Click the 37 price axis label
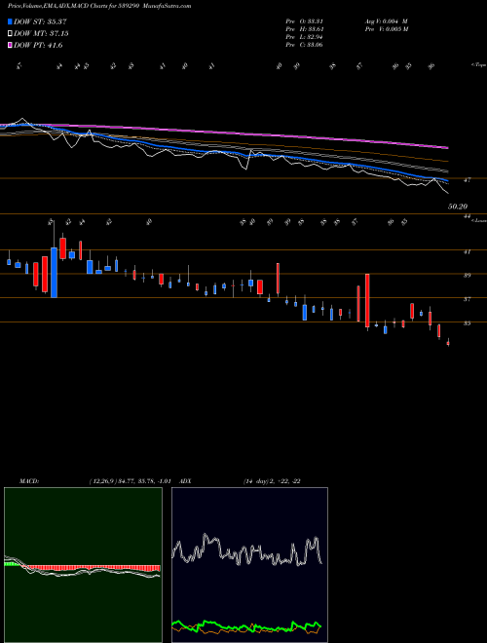This screenshot has width=487, height=643. tap(468, 300)
